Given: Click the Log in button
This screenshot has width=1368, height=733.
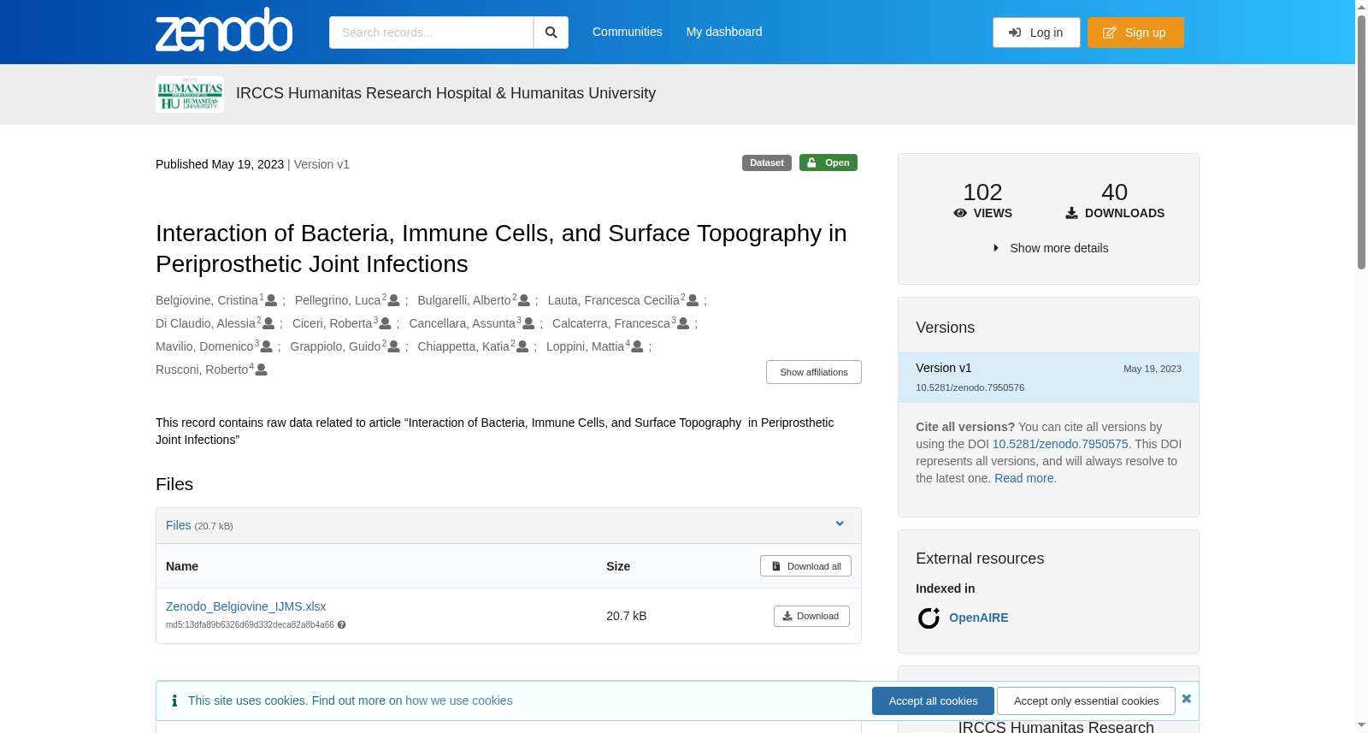Looking at the screenshot, I should pos(1036,33).
